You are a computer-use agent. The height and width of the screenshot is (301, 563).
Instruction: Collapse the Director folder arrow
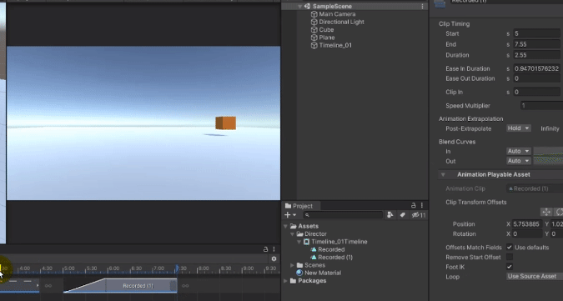(x=293, y=234)
